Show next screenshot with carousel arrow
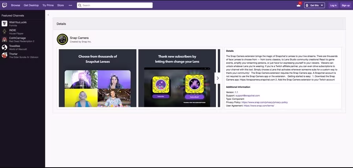 click(x=217, y=78)
